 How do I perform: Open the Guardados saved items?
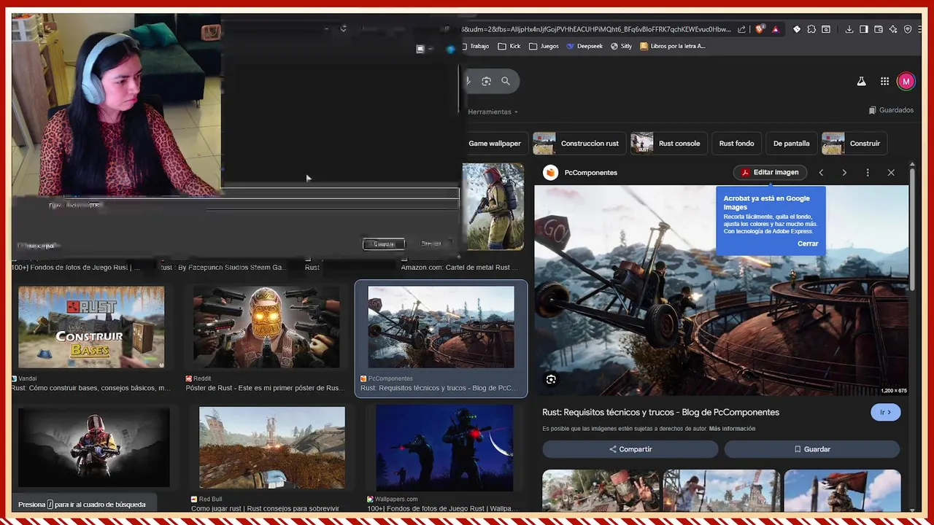click(x=891, y=110)
